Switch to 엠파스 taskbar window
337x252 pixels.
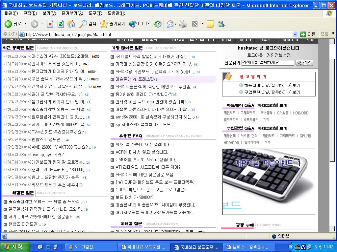click(248, 247)
